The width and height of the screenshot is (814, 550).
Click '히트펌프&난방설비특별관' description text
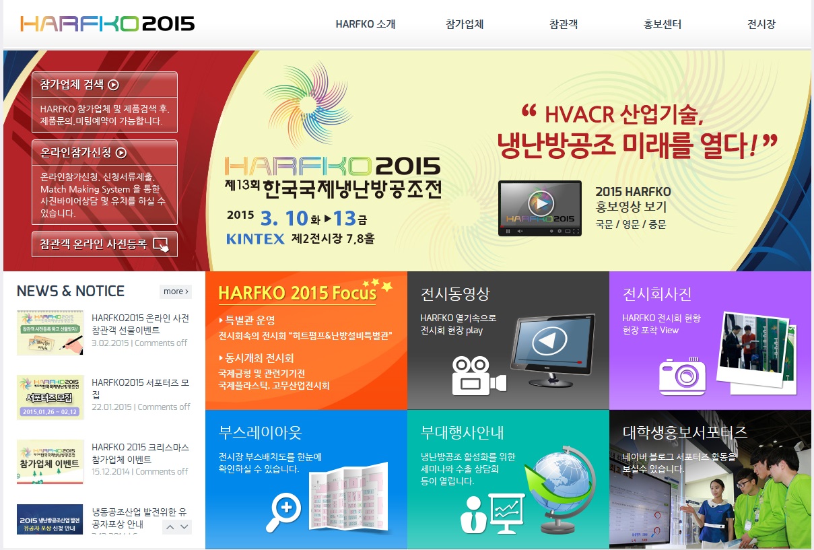pos(305,335)
